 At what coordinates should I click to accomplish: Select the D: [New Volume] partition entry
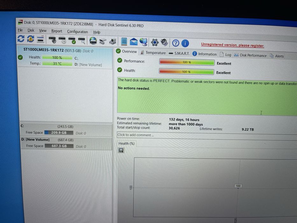pos(66,143)
